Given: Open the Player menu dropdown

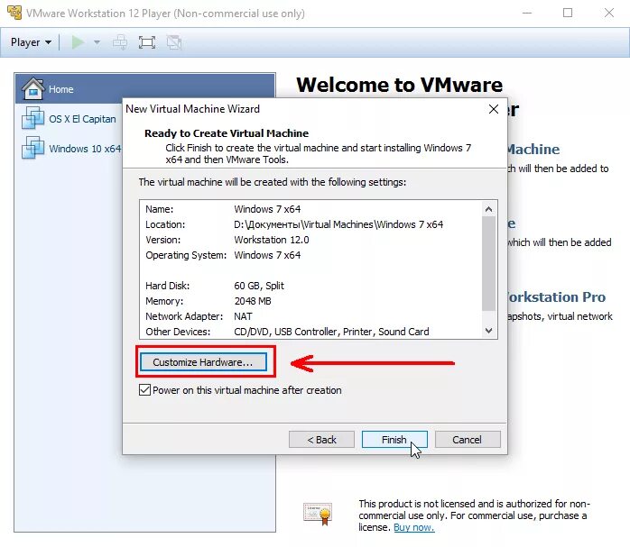Looking at the screenshot, I should (31, 42).
